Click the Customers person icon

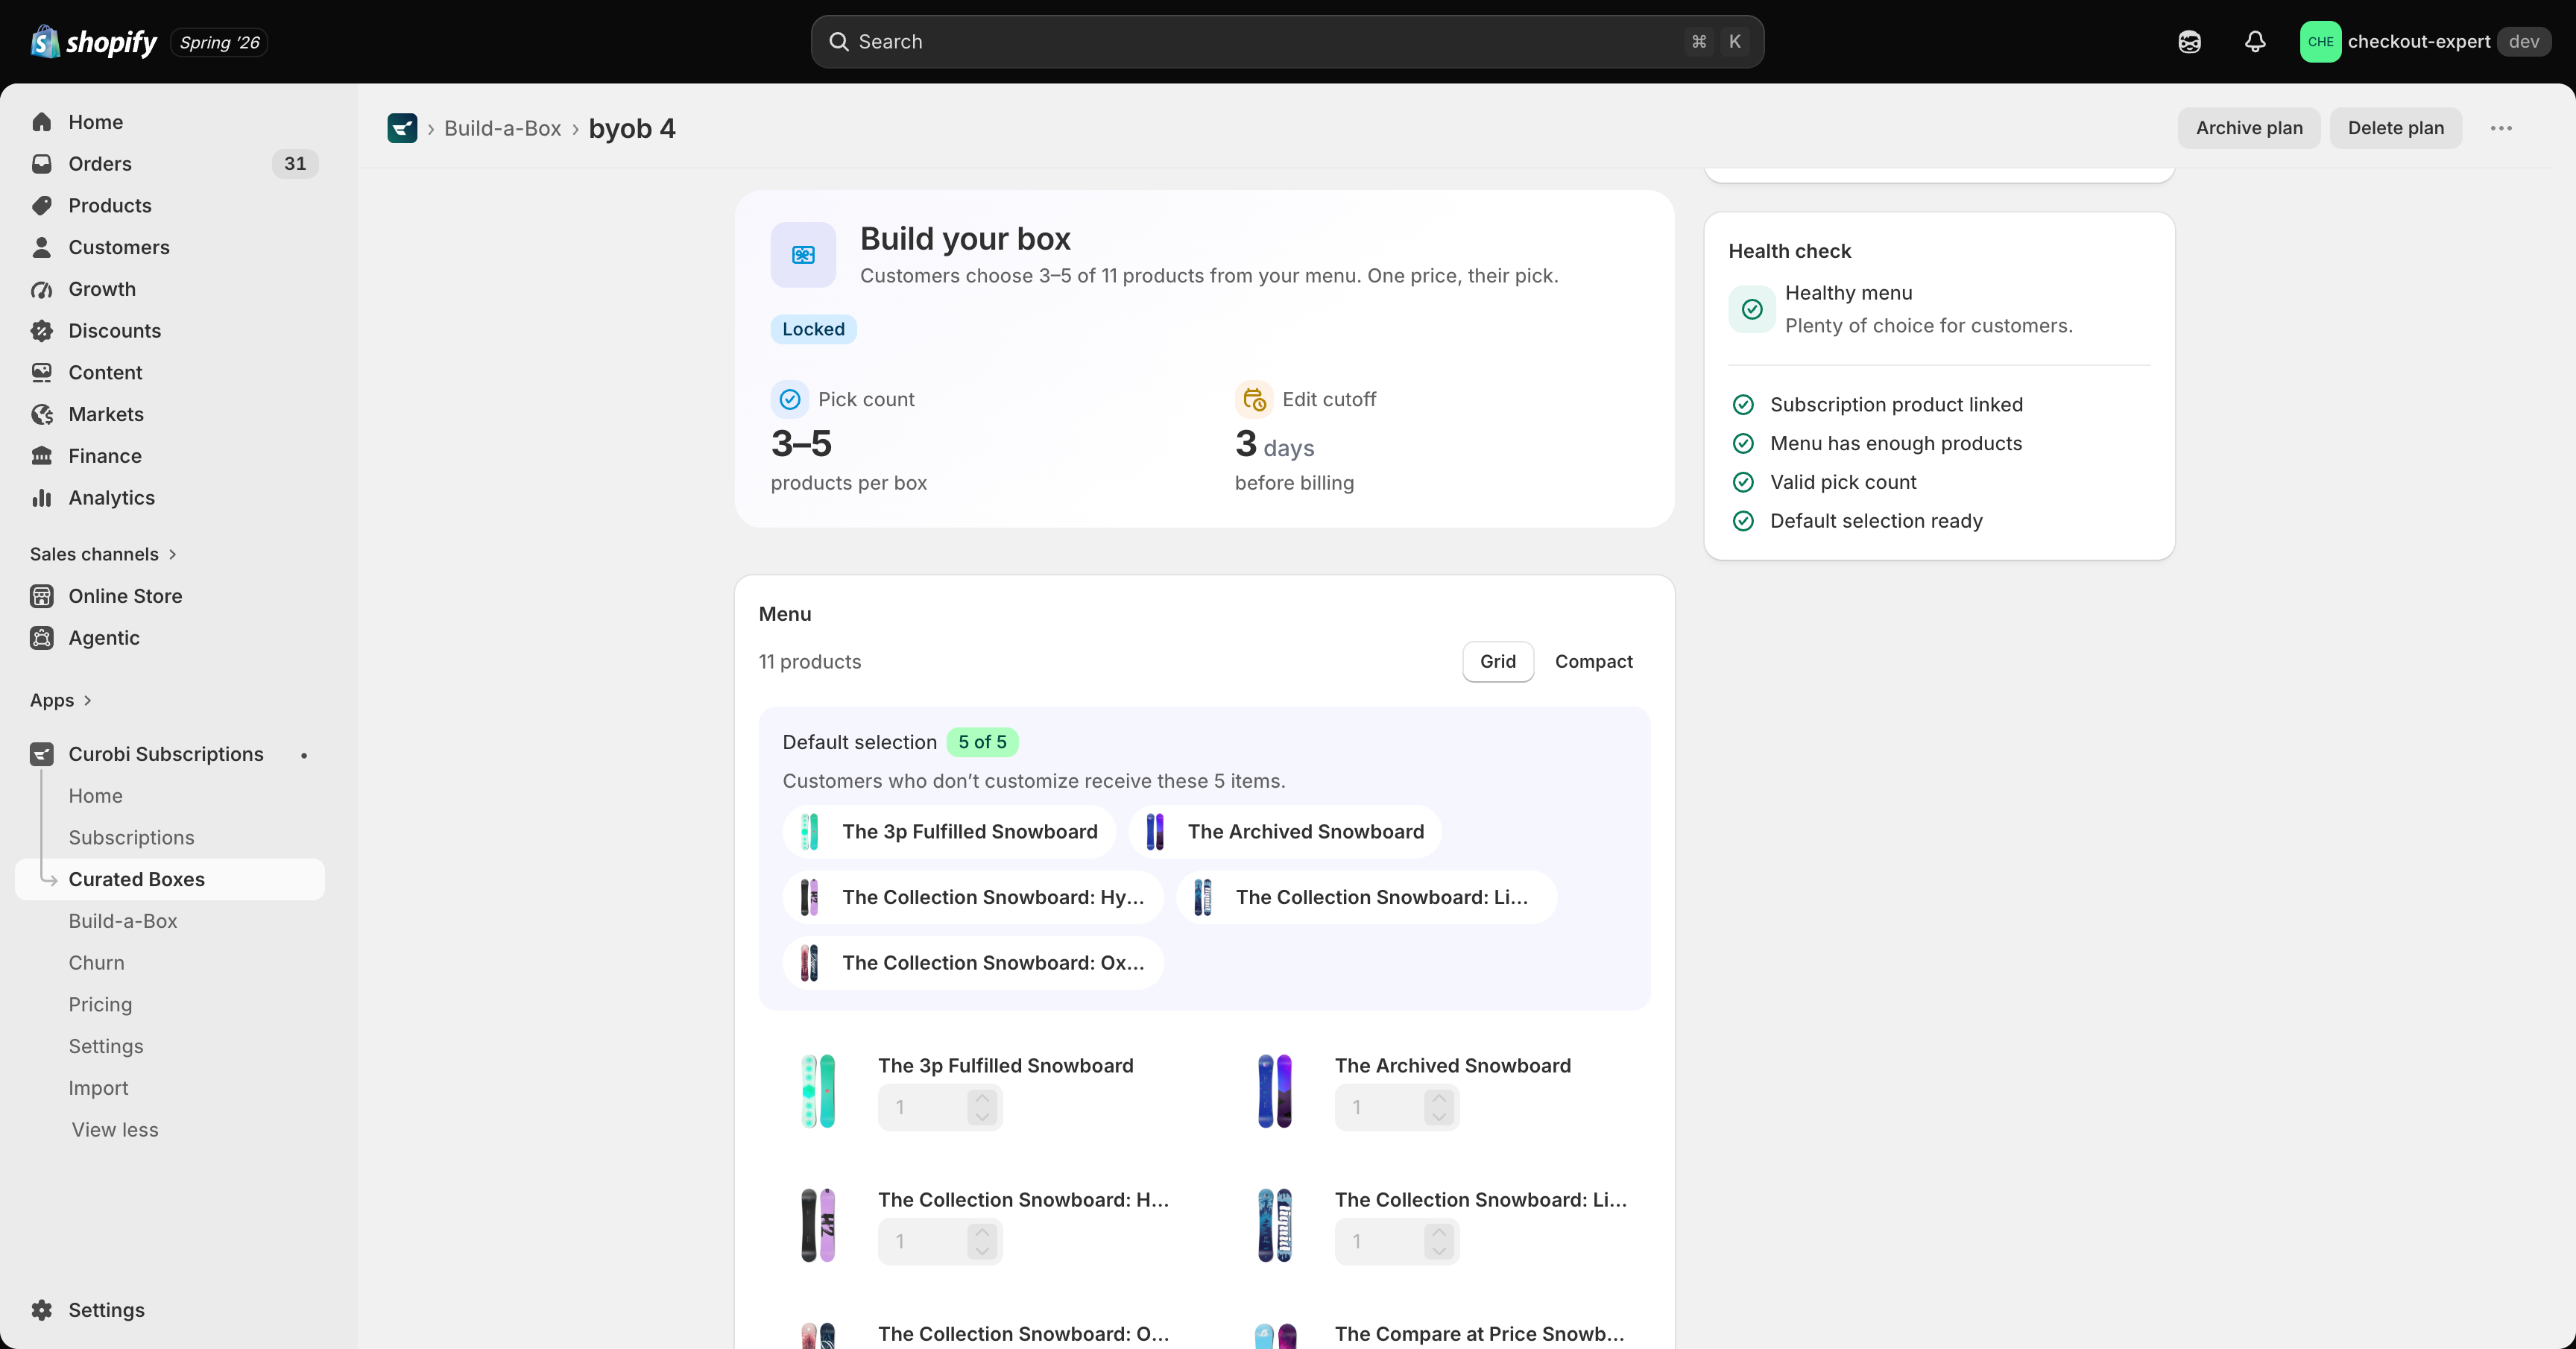(x=42, y=247)
